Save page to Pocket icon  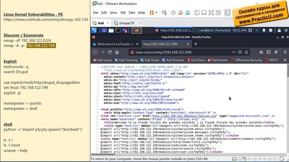[x=240, y=52]
